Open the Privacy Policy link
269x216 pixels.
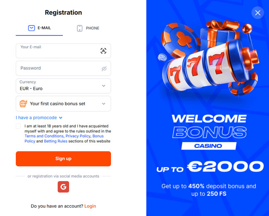78,136
